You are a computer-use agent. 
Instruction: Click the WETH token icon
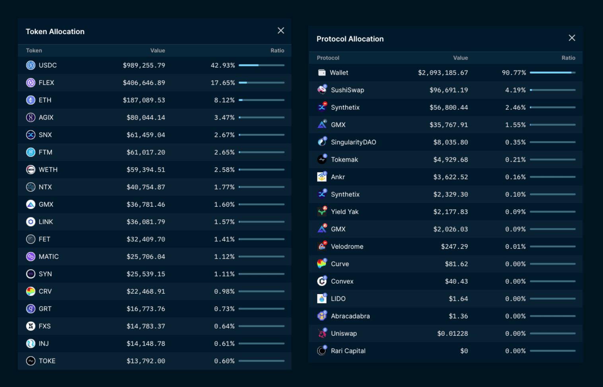click(31, 170)
